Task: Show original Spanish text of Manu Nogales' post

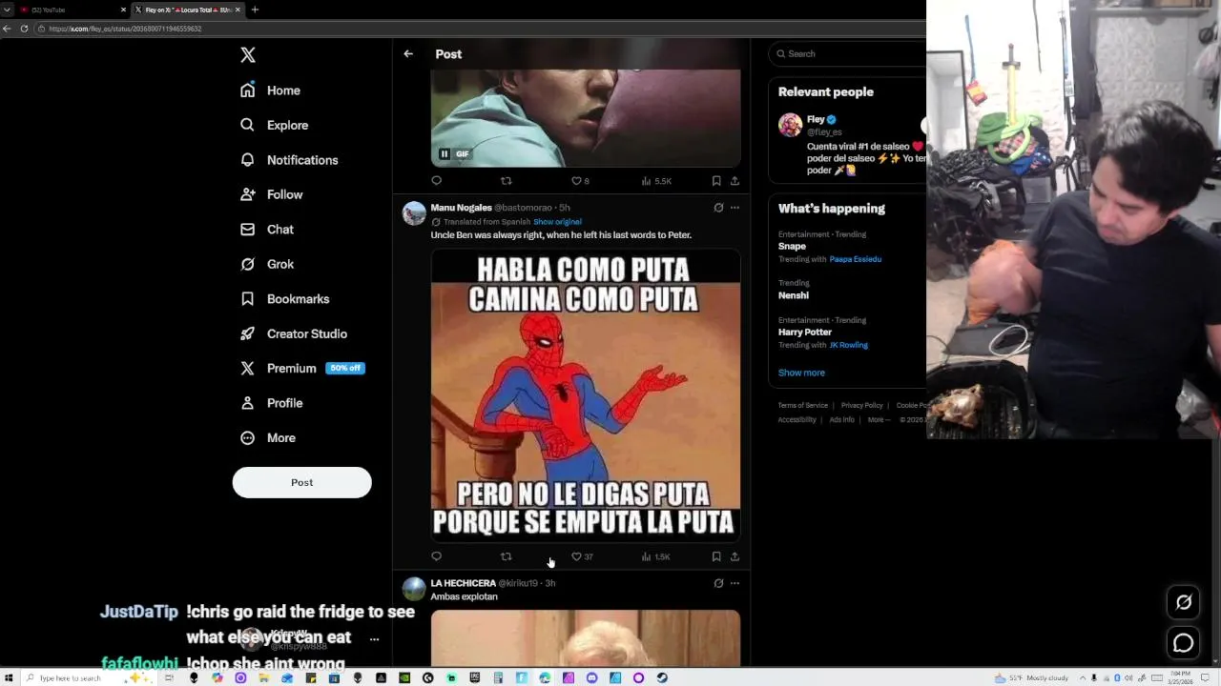Action: coord(557,222)
